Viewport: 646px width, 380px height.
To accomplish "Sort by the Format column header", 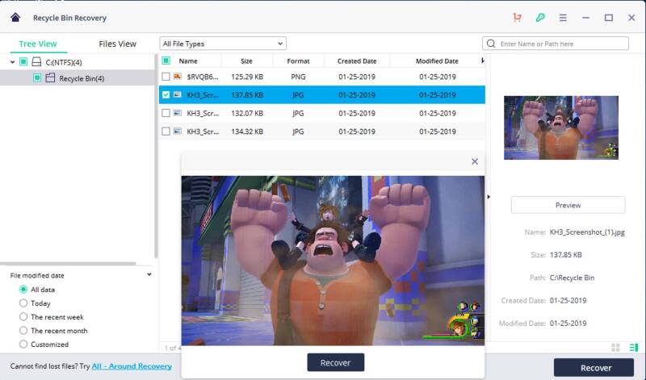I will [298, 61].
